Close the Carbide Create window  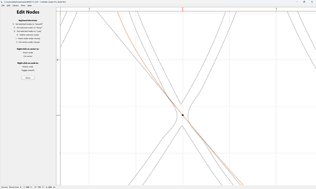point(312,2)
